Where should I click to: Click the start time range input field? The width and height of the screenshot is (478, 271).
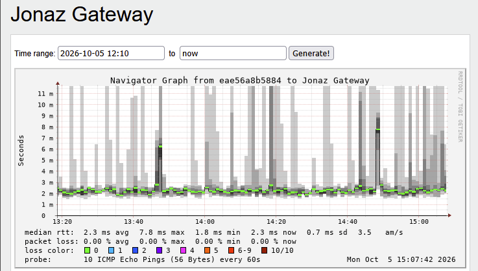(x=111, y=53)
